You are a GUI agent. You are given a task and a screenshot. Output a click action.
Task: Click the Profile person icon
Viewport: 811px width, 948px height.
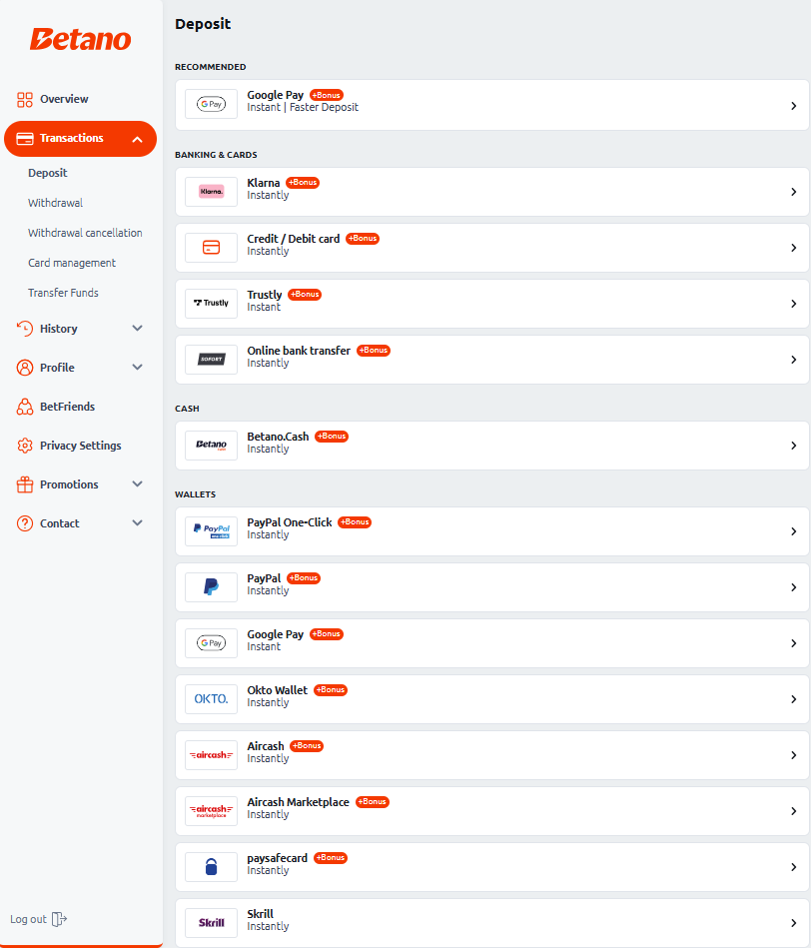(x=25, y=368)
